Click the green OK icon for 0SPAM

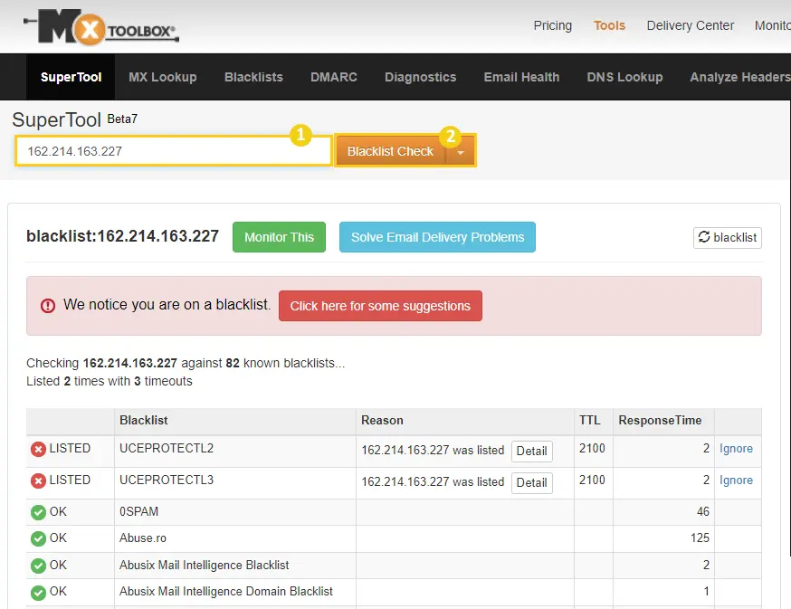[38, 512]
